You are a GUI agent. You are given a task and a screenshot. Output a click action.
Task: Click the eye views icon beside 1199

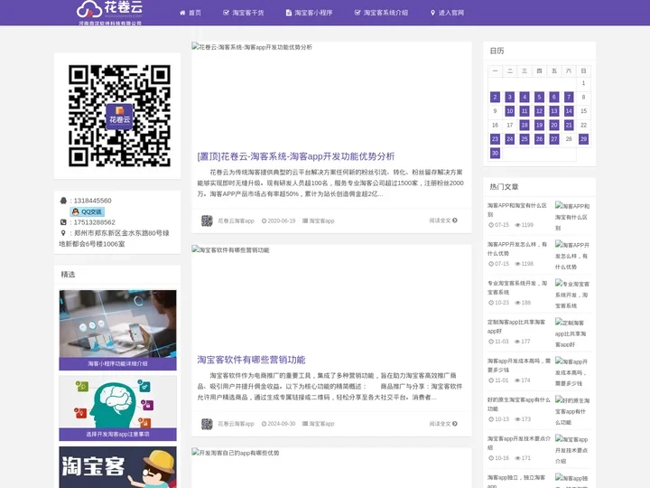(x=517, y=225)
